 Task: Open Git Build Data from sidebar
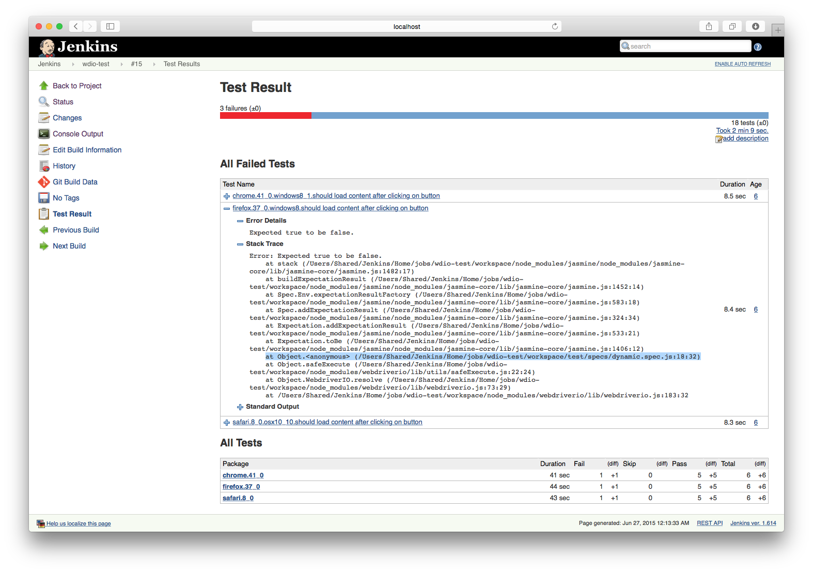tap(75, 182)
